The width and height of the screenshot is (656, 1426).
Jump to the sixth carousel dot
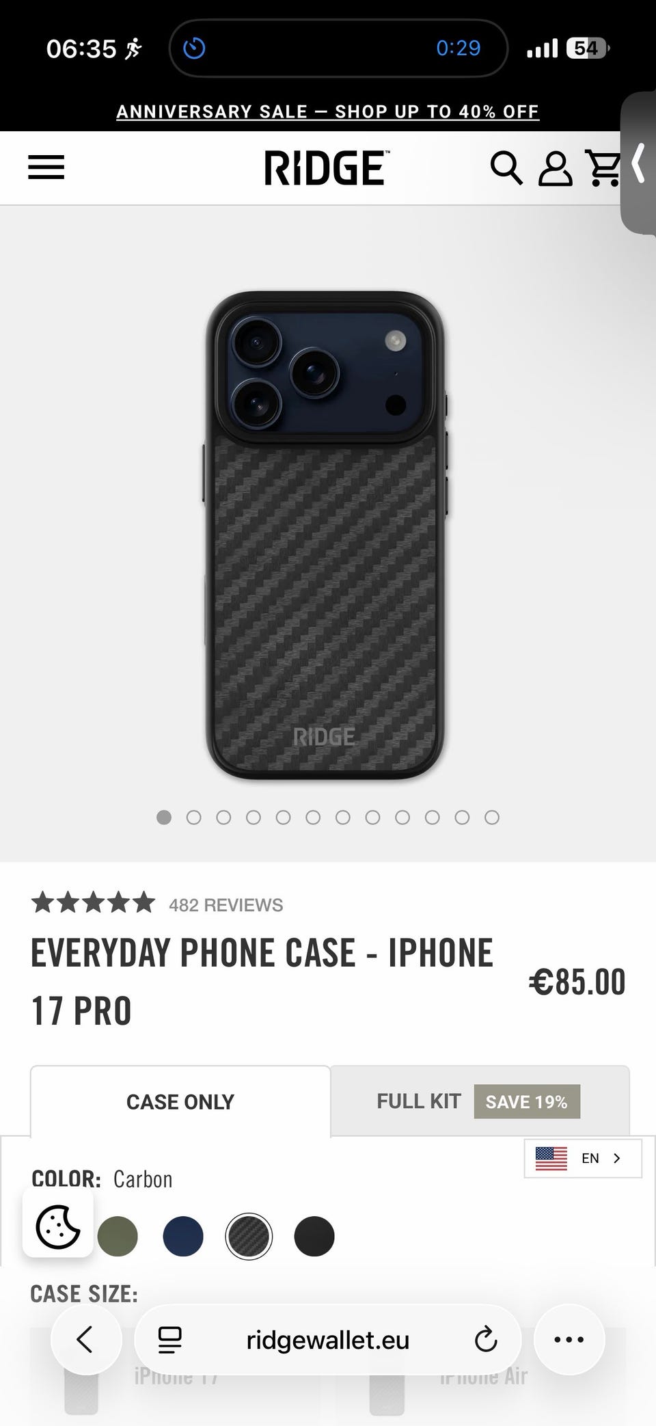(x=313, y=818)
